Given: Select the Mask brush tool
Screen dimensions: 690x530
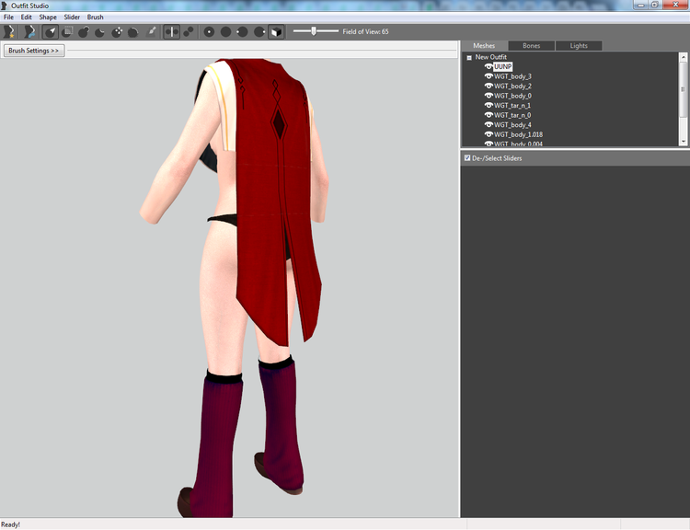Looking at the screenshot, I should [x=67, y=31].
